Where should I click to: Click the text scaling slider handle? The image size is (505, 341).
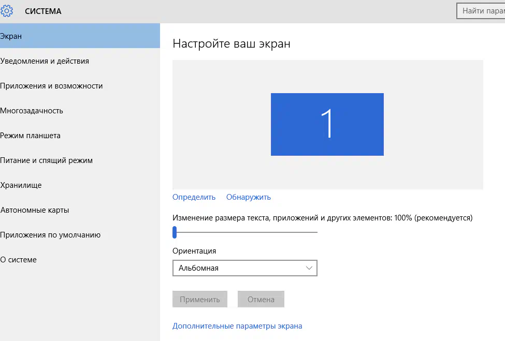coord(175,232)
